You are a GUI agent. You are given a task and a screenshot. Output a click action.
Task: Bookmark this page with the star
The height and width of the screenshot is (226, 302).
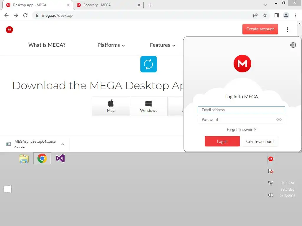coord(265,15)
